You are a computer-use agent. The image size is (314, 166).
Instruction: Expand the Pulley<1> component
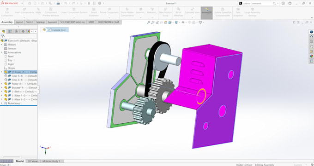(2, 84)
